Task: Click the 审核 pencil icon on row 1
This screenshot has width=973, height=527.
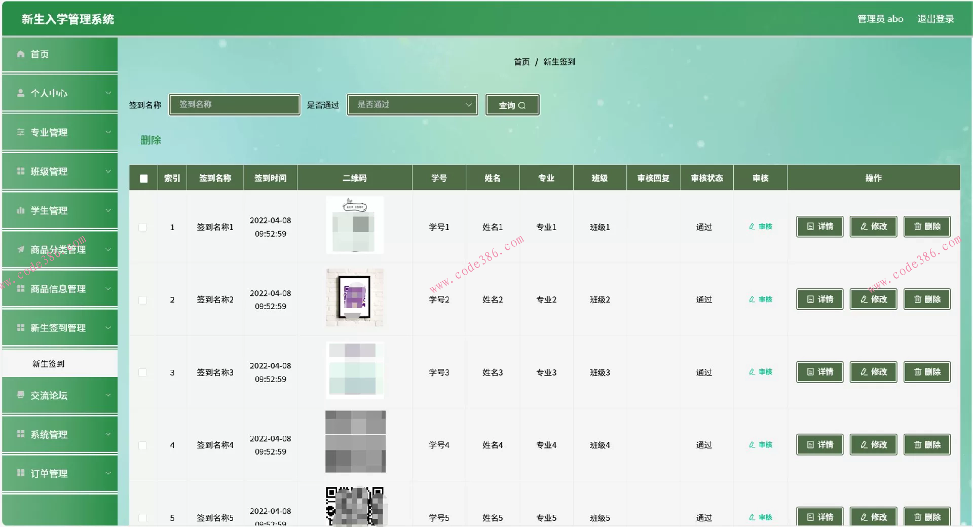Action: point(752,227)
